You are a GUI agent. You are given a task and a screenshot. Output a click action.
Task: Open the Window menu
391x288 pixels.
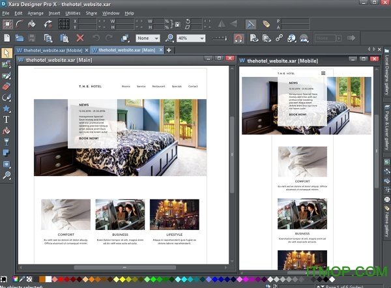[x=111, y=13]
